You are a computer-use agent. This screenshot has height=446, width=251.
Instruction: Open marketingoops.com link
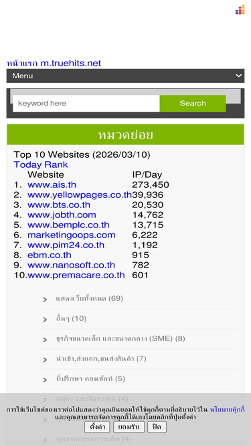pos(72,235)
